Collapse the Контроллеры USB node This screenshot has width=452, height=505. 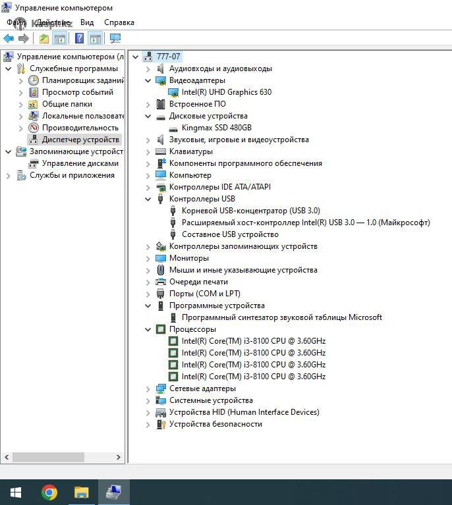click(x=148, y=199)
